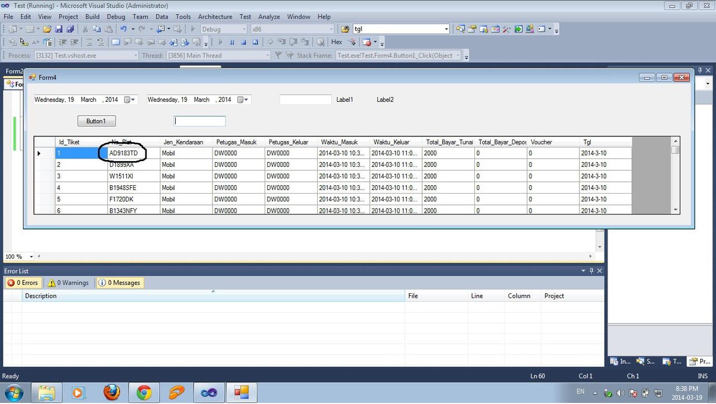Toggle the 0 Warnings filter button
The height and width of the screenshot is (404, 716).
click(x=68, y=283)
